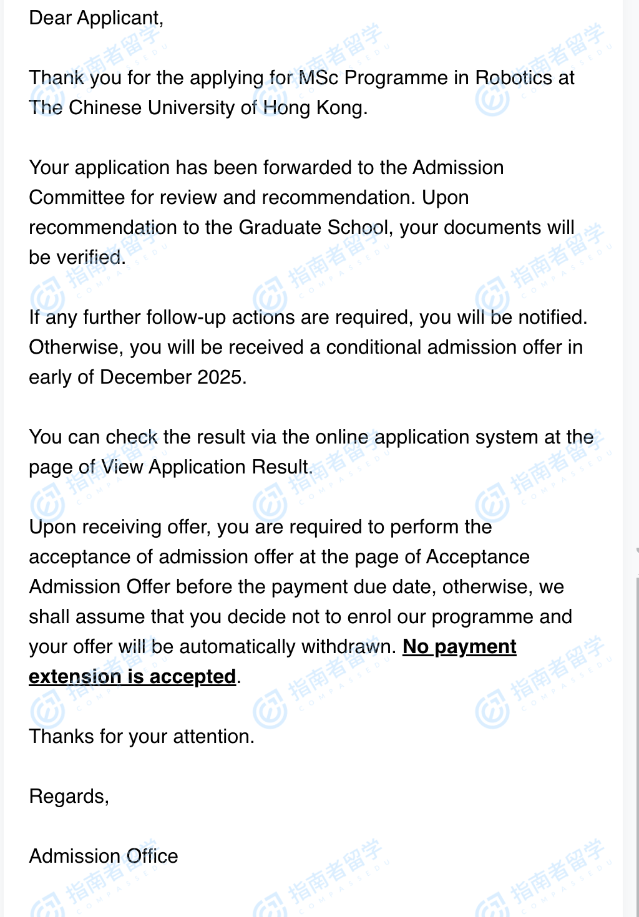Click the underlined "extension is accepted" text

132,677
